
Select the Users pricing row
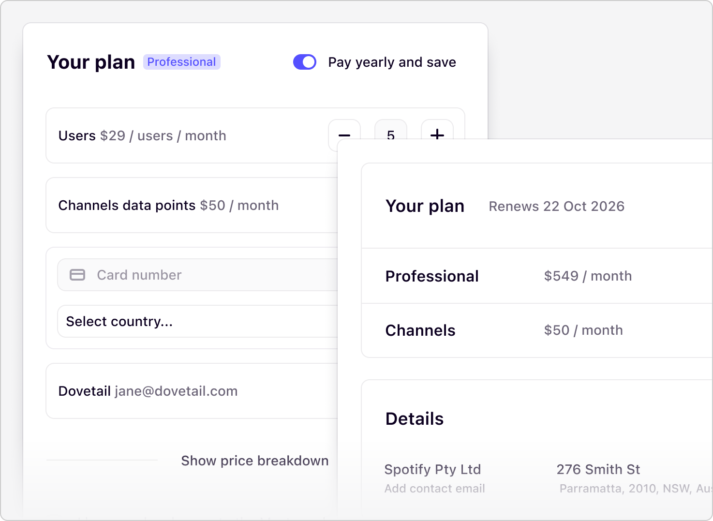point(192,135)
